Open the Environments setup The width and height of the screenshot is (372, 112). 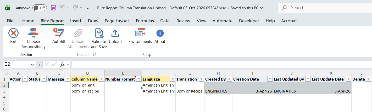tap(140, 36)
